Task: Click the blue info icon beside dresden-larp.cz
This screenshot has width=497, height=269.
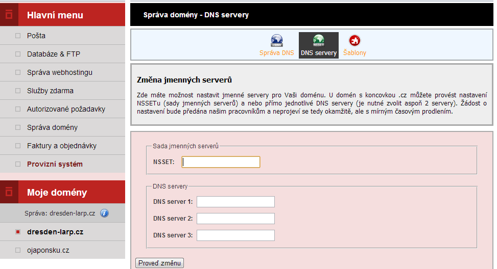Action: pos(104,213)
